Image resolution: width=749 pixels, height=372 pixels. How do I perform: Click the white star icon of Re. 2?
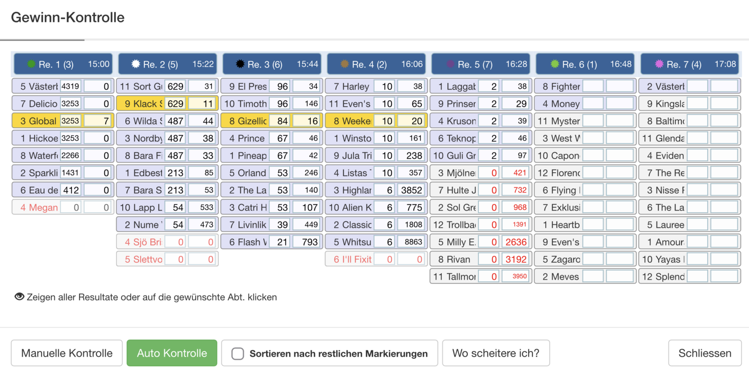pos(136,64)
